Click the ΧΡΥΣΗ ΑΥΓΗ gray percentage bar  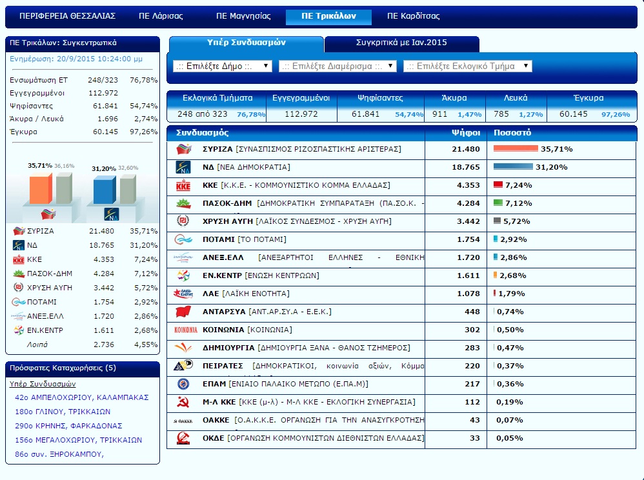tap(497, 221)
